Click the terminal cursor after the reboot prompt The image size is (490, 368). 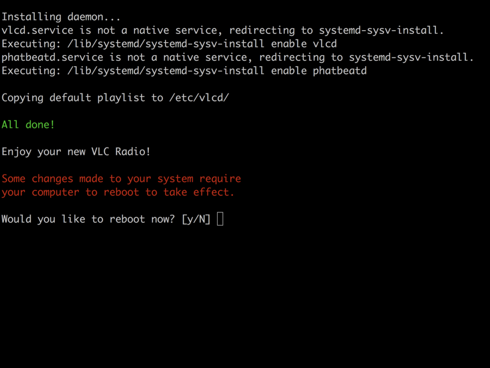click(220, 218)
